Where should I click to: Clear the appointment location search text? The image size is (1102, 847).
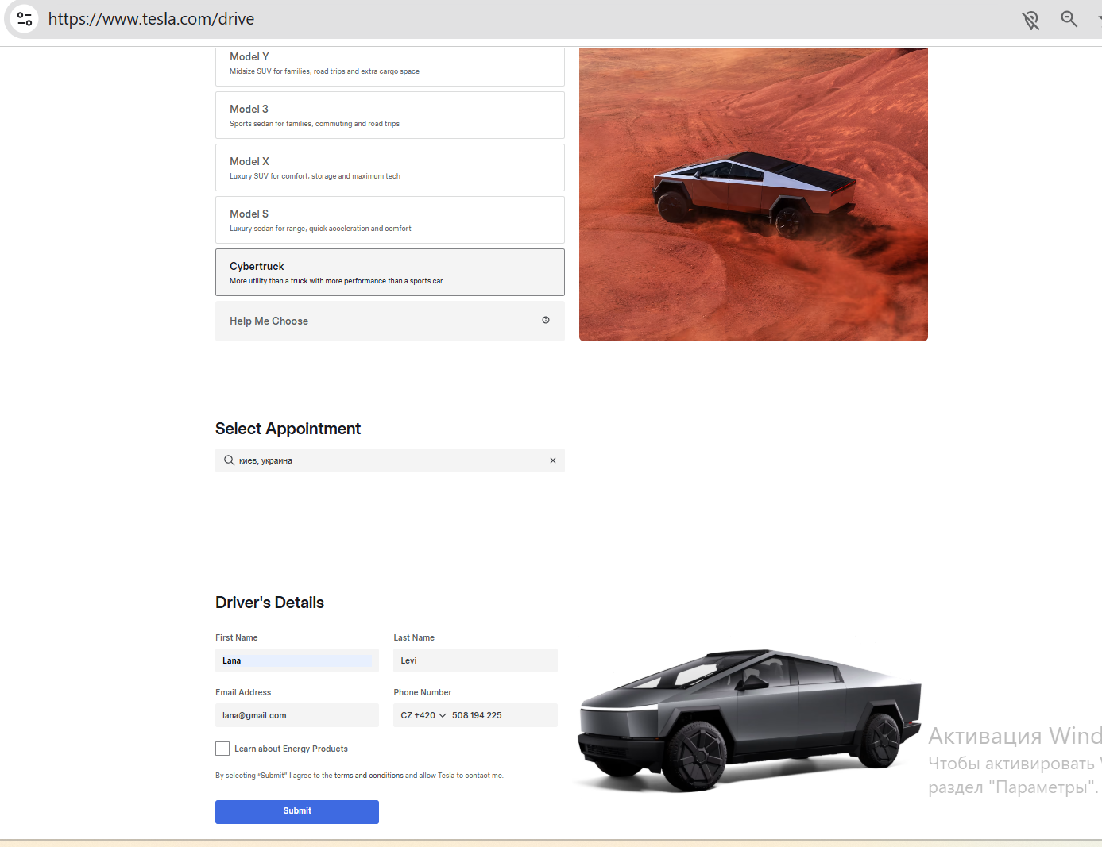(x=553, y=460)
